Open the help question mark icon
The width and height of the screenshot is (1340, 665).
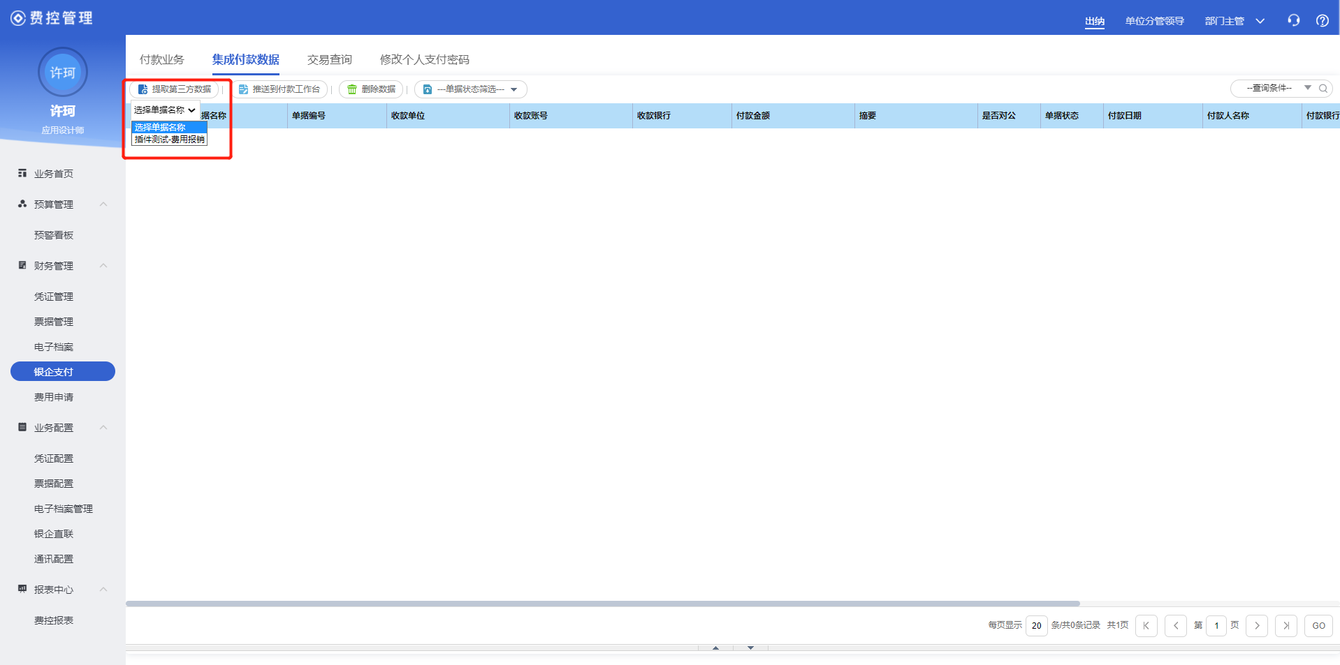coord(1323,20)
